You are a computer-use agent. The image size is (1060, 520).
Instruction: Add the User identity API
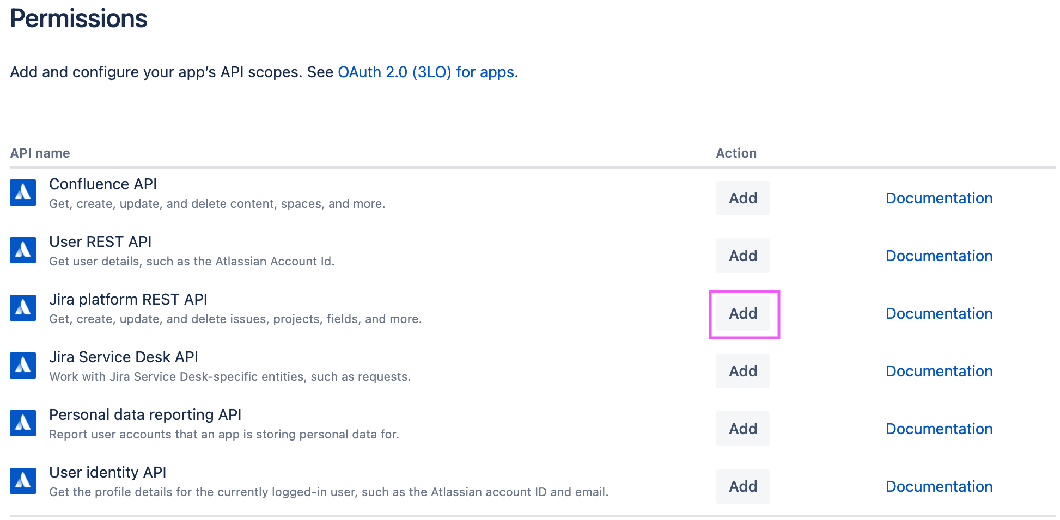(x=742, y=486)
